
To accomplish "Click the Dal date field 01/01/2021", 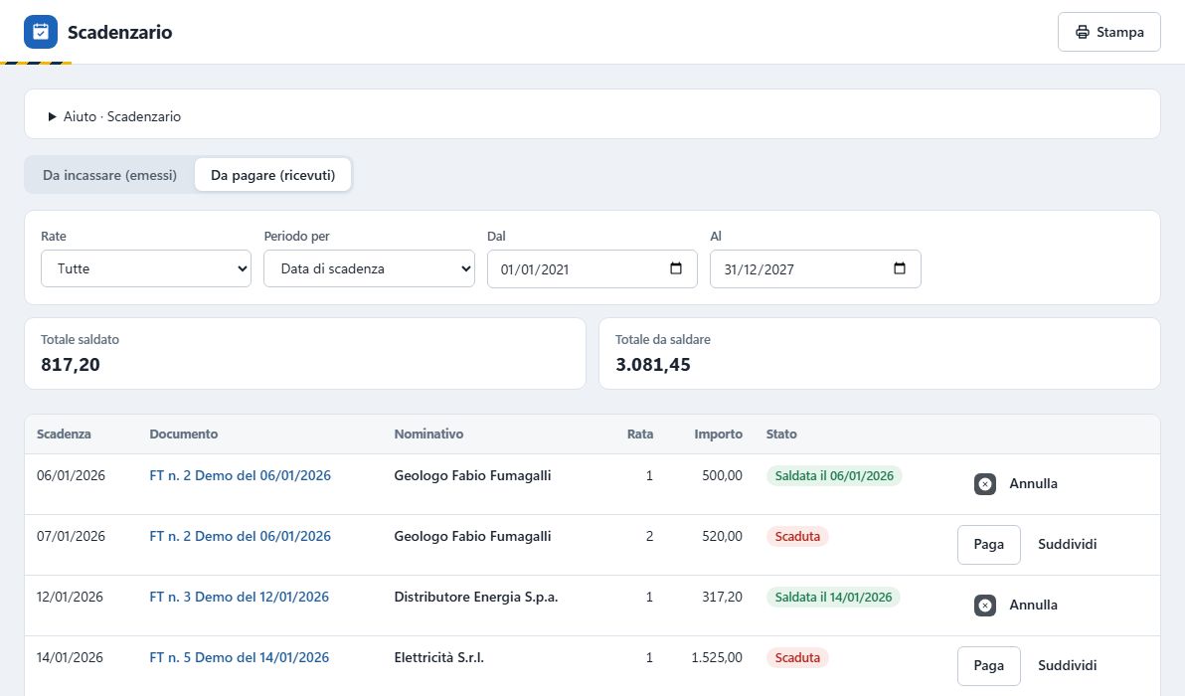I will point(592,268).
